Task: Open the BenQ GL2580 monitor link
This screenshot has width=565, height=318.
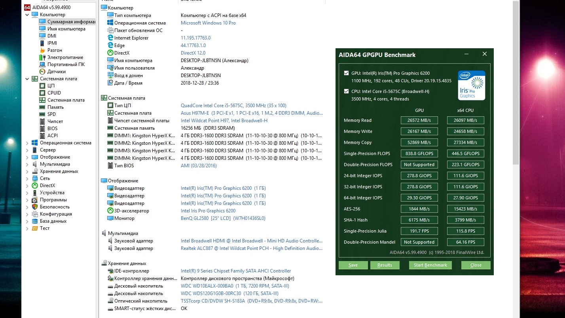Action: point(223,218)
